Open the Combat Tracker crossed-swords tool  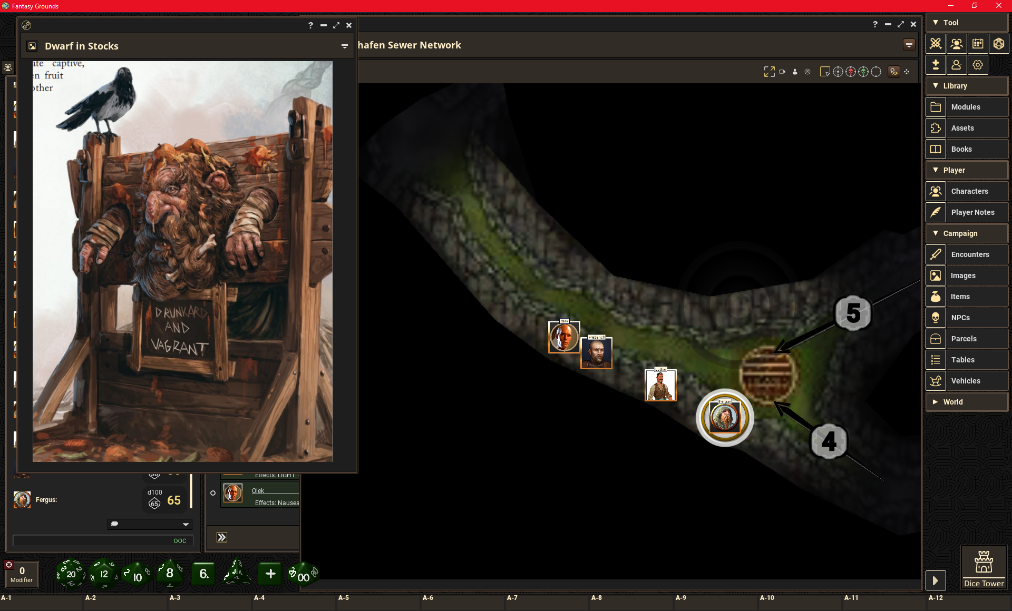pos(936,44)
